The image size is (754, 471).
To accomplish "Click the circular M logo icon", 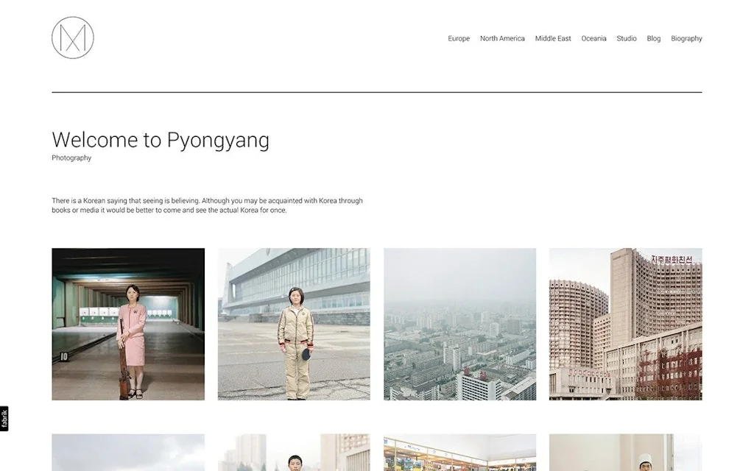I will pos(73,38).
